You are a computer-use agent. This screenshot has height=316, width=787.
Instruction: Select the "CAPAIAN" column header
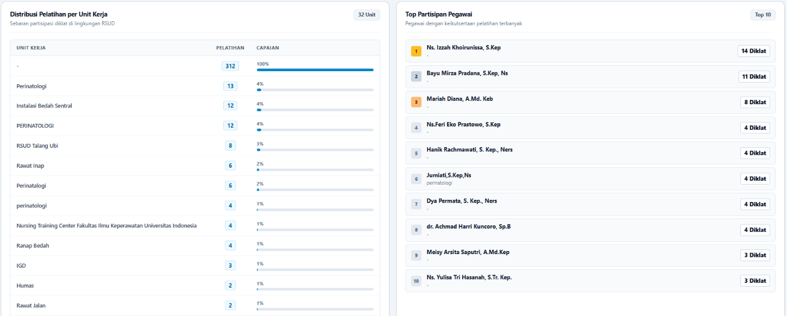(268, 48)
